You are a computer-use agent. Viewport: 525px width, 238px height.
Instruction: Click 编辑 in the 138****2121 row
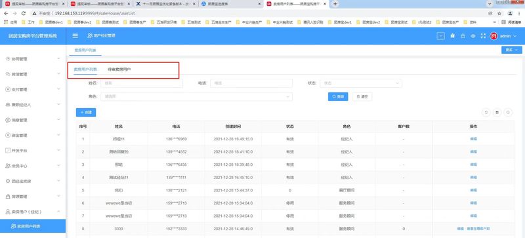[473, 190]
